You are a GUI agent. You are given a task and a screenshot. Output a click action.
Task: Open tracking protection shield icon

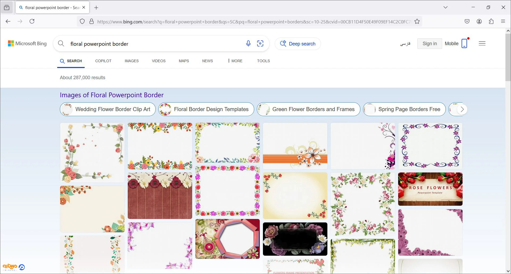[x=82, y=22]
